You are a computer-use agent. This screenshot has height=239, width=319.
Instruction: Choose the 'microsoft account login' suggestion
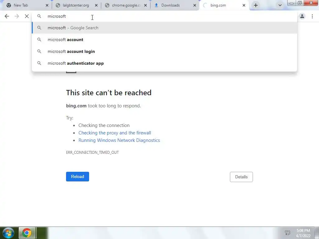pyautogui.click(x=164, y=51)
